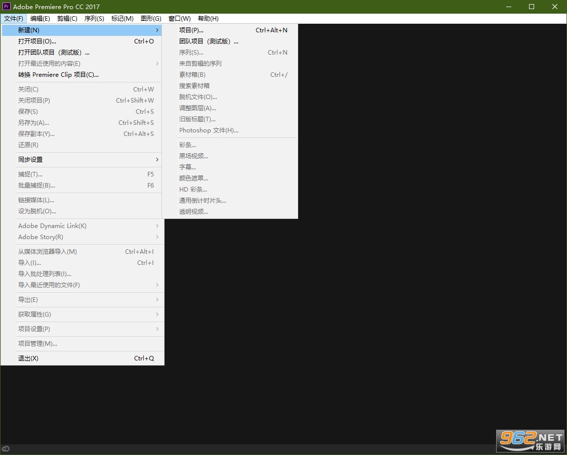Click HD 彩条... submenu entry
The image size is (567, 455).
pos(230,190)
